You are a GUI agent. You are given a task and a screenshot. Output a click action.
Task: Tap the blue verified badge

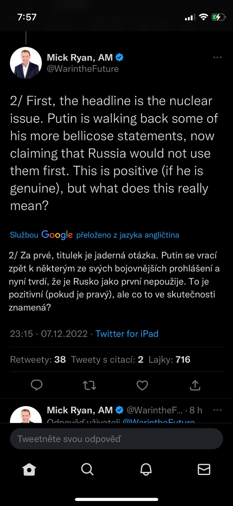(x=119, y=57)
